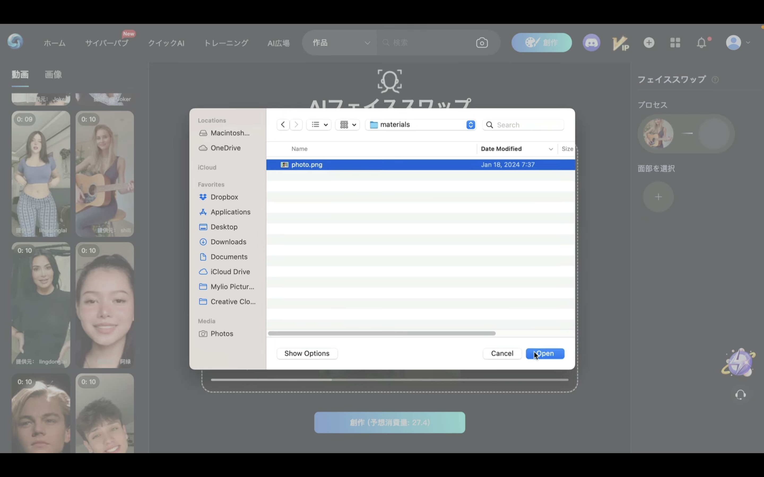
Task: Open Creative Cloud folder in sidebar
Action: 228,302
